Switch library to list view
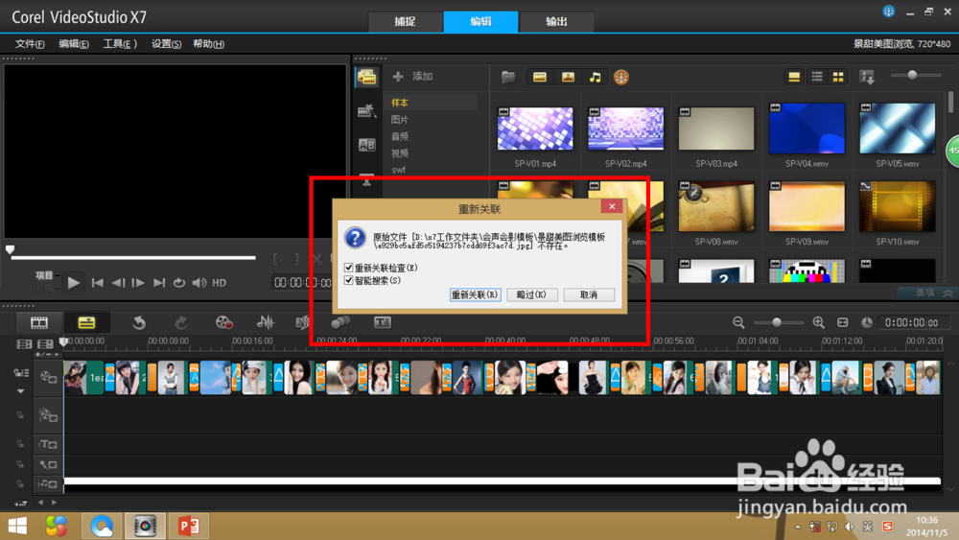 pyautogui.click(x=816, y=77)
